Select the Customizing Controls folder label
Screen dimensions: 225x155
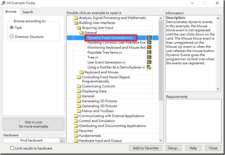coord(99,86)
